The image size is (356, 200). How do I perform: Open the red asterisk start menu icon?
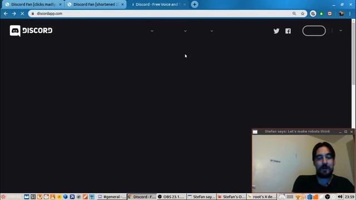tap(3, 197)
